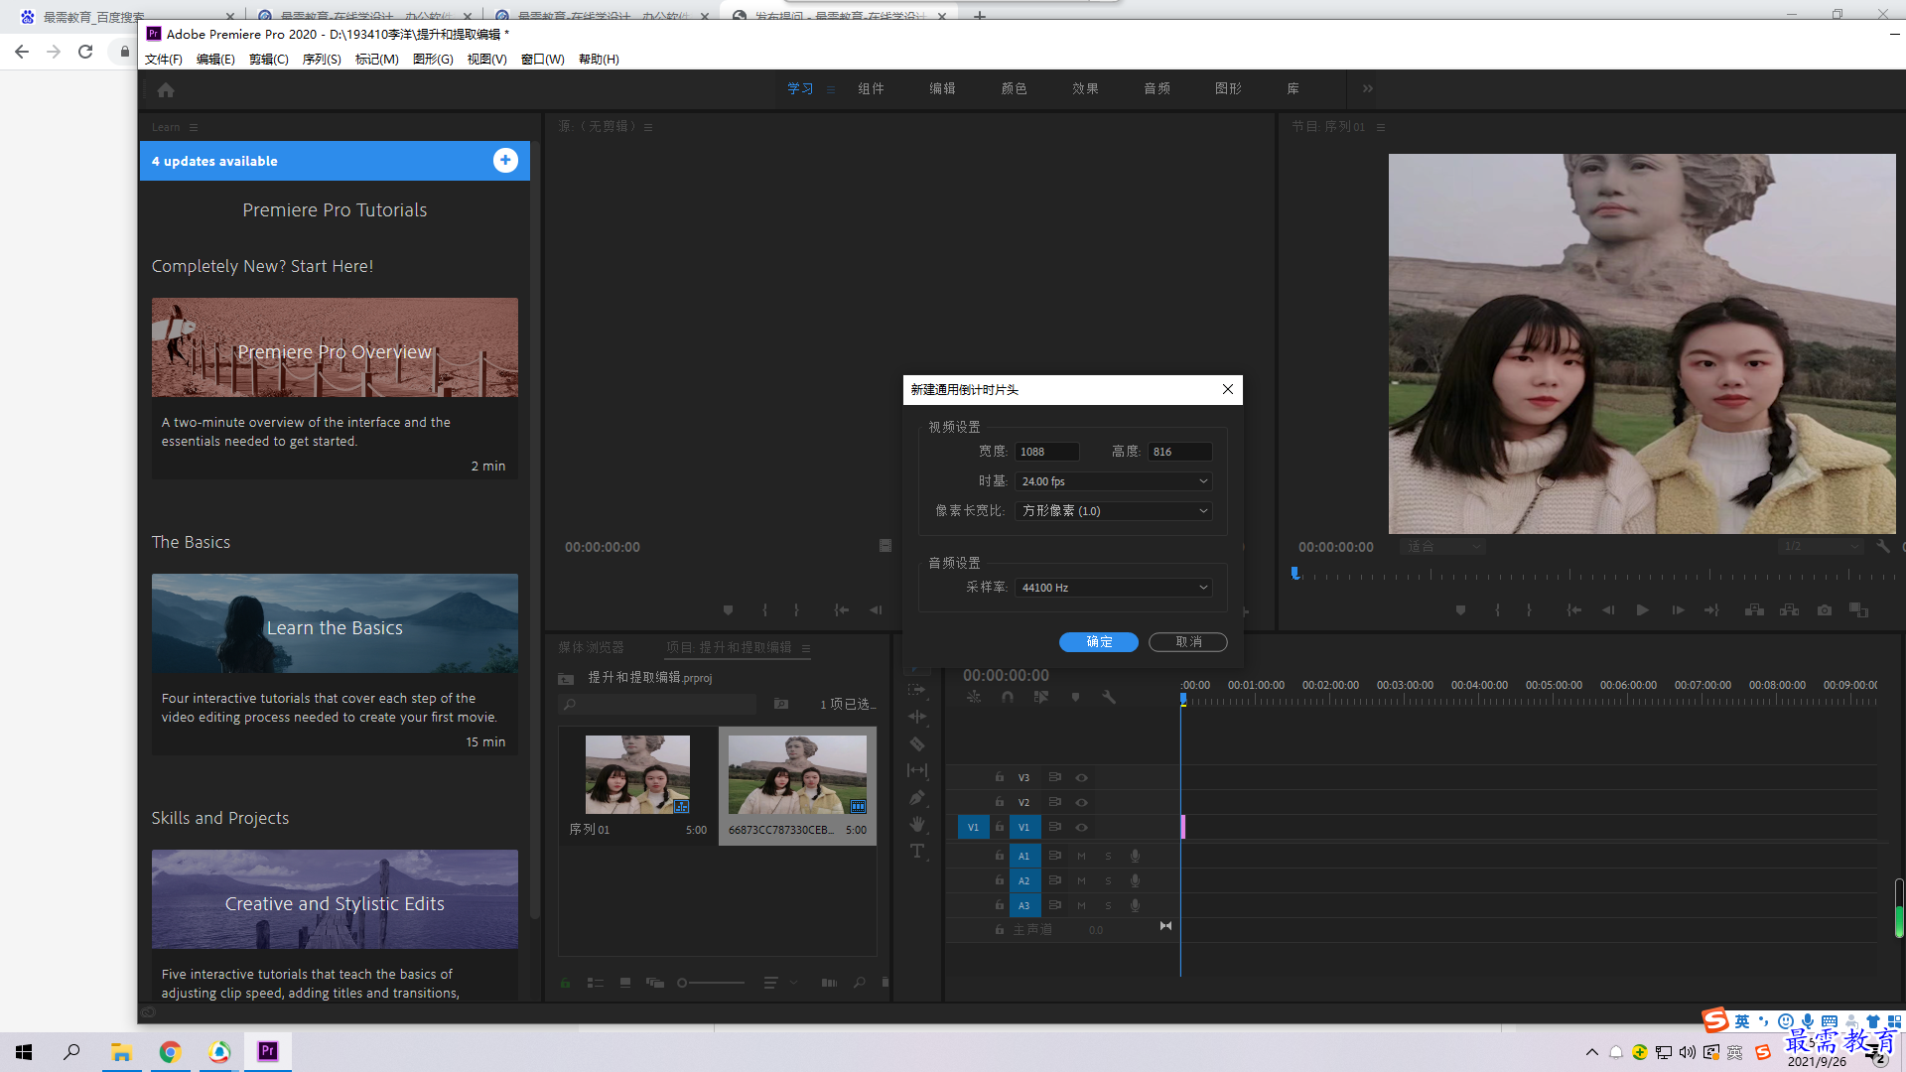1906x1072 pixels.
Task: Open the 时基 24.00 fps dropdown
Action: 1114,481
